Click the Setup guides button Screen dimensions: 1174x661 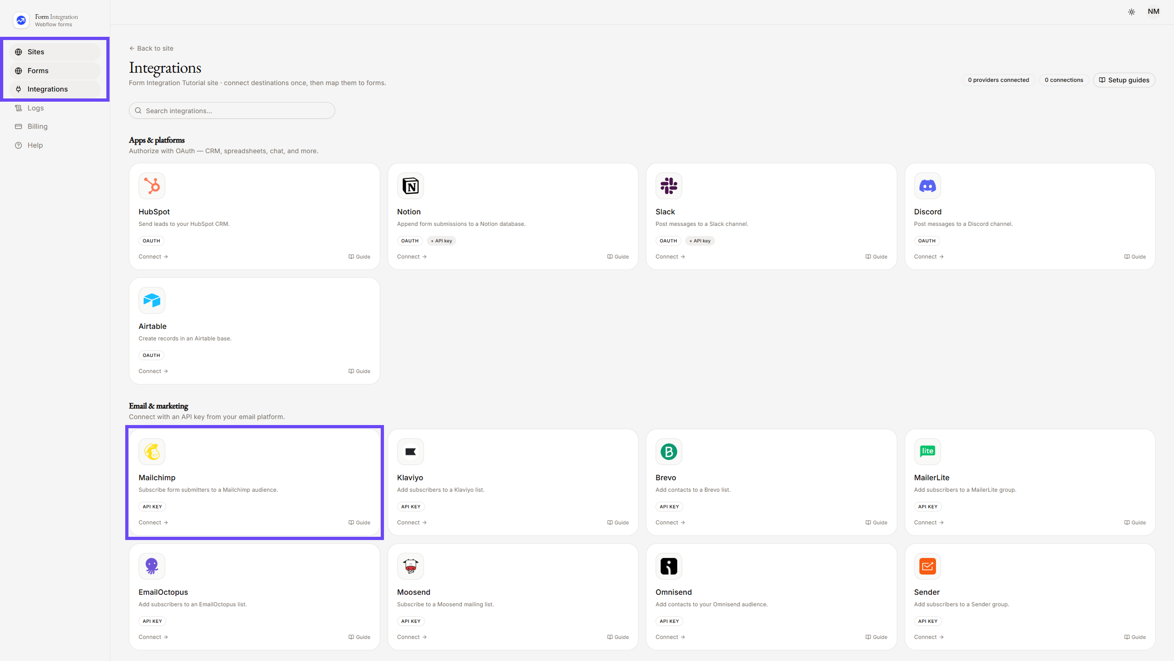(x=1124, y=80)
